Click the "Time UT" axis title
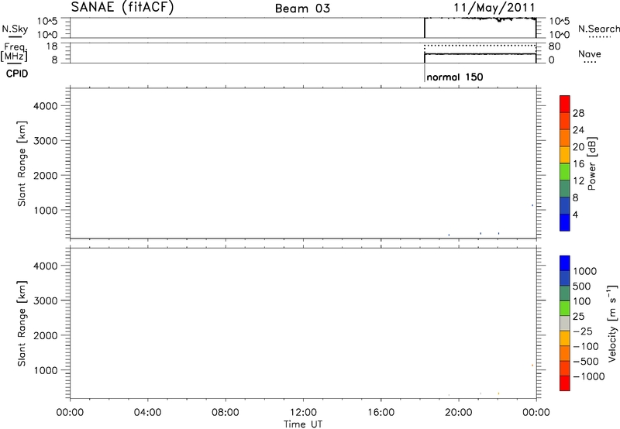 (x=303, y=424)
